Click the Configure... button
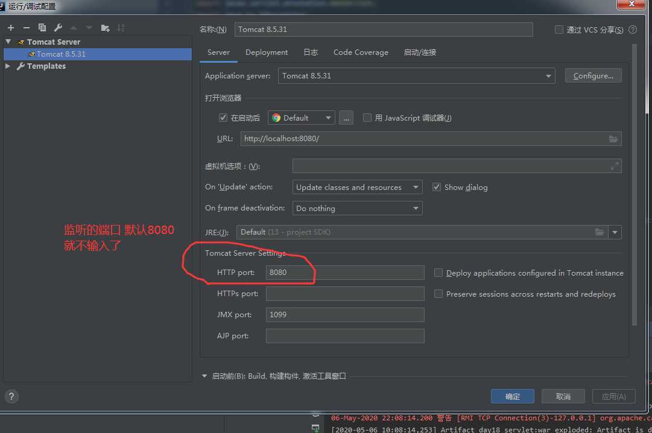 [x=593, y=76]
